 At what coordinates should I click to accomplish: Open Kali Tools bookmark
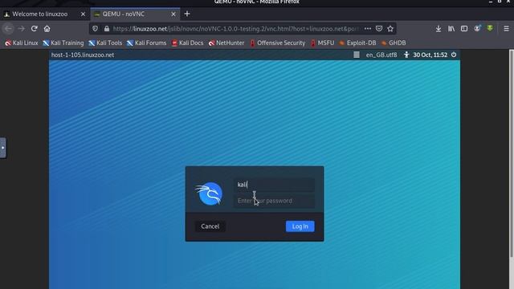(x=105, y=43)
